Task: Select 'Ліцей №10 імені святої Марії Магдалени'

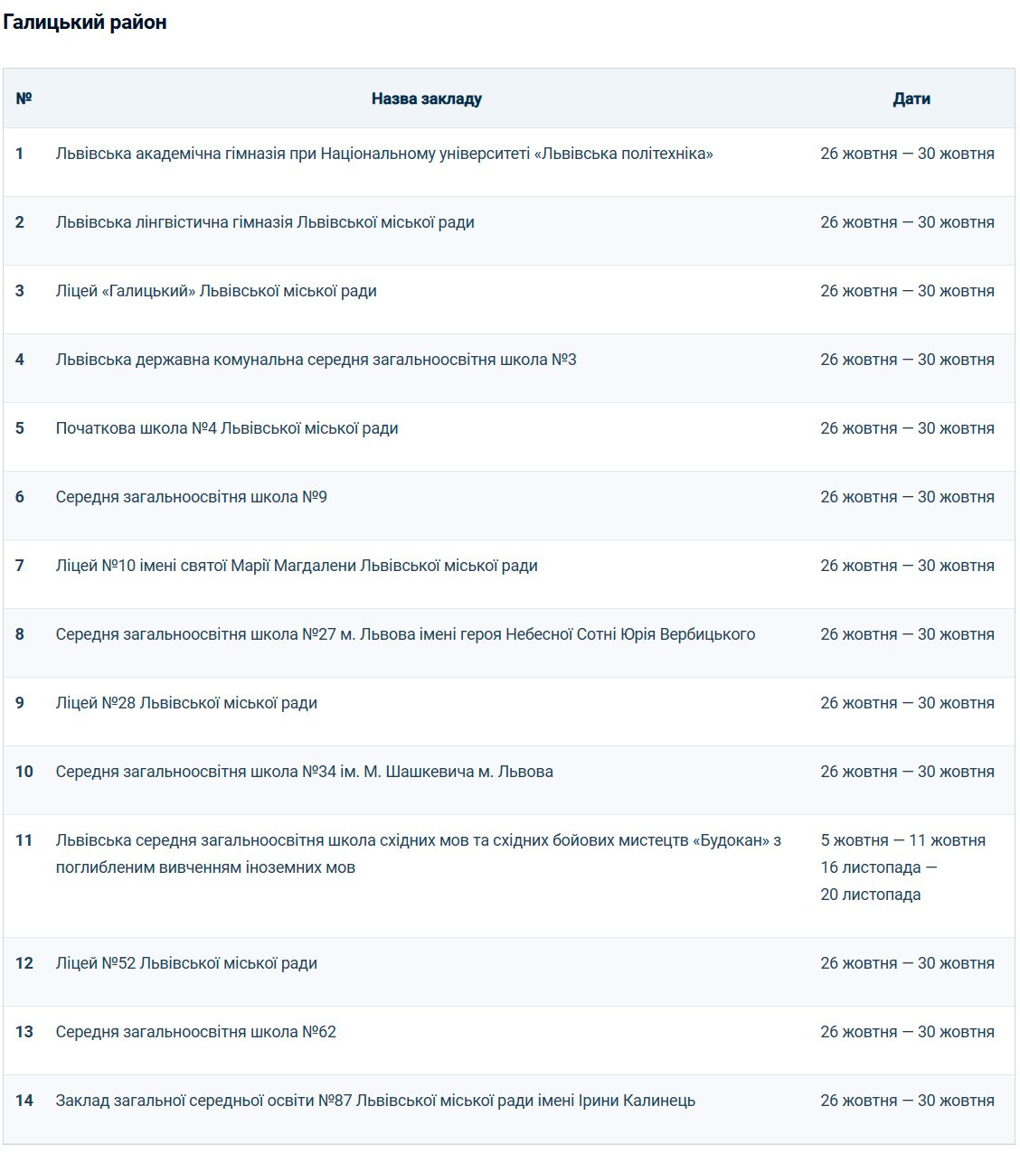Action: pyautogui.click(x=297, y=566)
